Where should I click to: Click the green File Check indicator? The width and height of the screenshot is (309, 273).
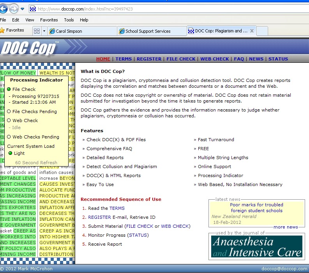pyautogui.click(x=9, y=89)
